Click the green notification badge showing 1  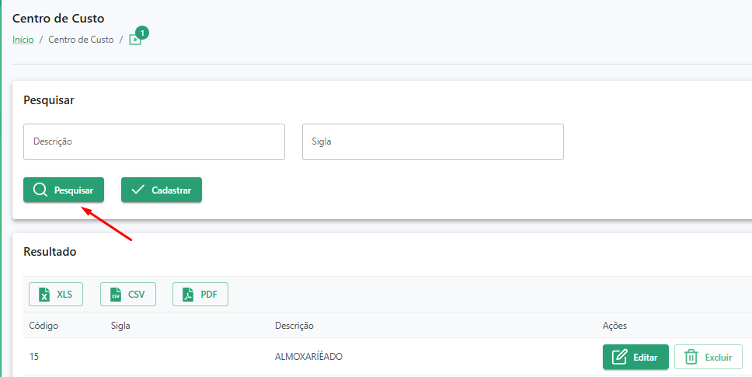pos(142,33)
